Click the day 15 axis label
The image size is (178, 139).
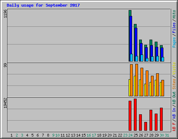83,135
